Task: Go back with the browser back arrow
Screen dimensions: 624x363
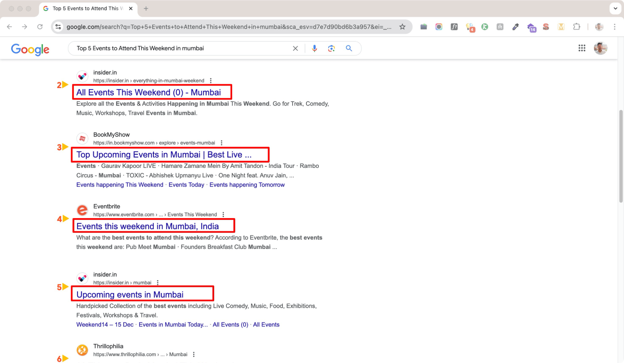Action: click(9, 27)
